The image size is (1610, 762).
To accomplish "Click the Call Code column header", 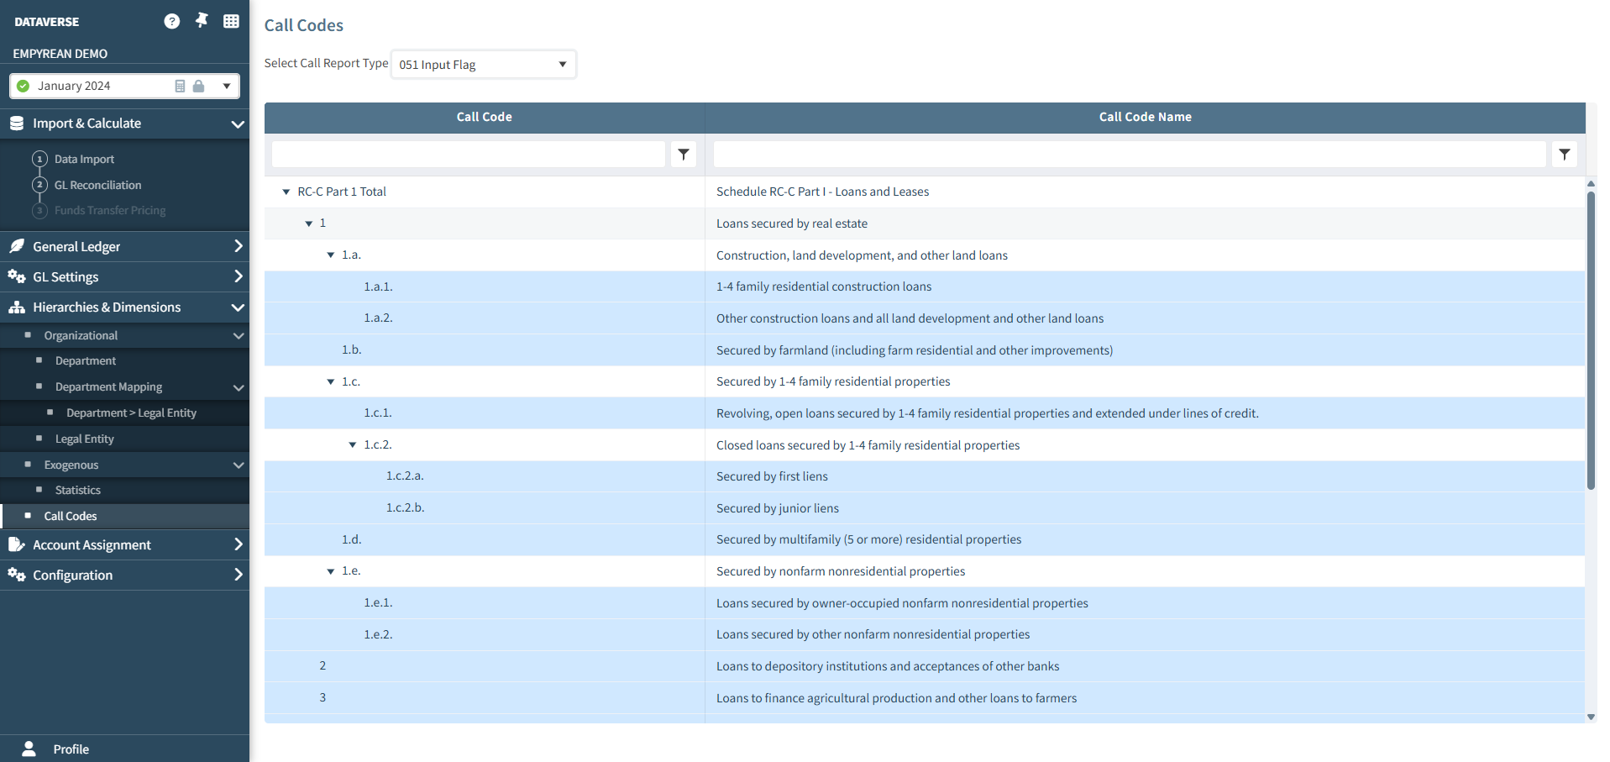I will click(x=484, y=117).
